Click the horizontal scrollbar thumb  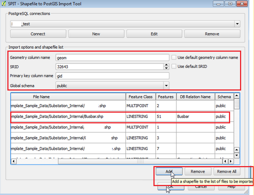coord(140,161)
